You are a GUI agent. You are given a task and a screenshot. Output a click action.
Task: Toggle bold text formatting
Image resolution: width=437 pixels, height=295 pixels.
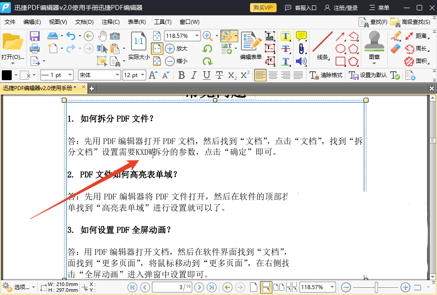coord(182,75)
